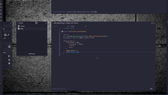The height and width of the screenshot is (95, 168).
Task: Click the if(y-ystart < 90) line
Action: point(73,42)
